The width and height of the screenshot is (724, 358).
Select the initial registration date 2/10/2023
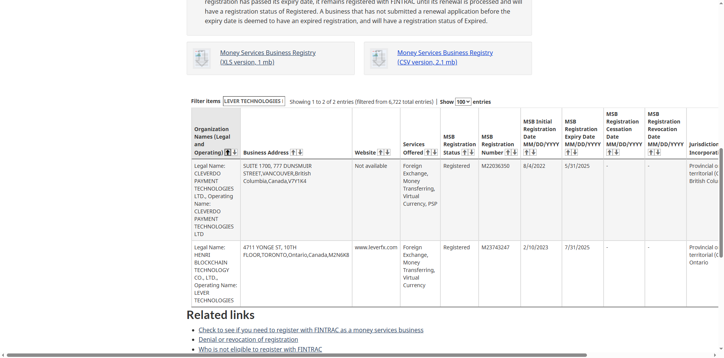[x=536, y=247]
